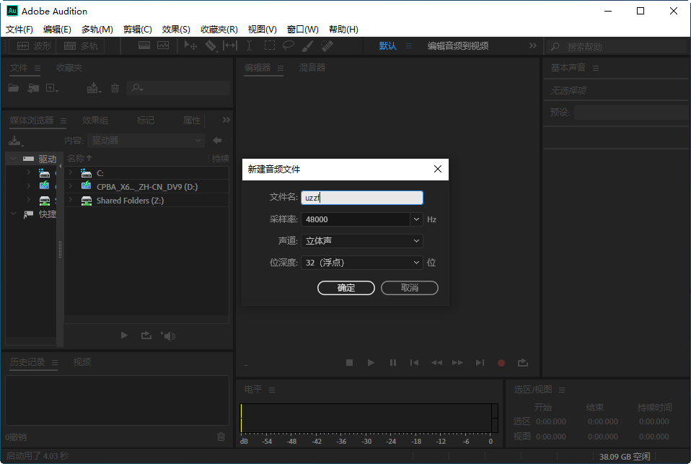Clear history trash icon
Image resolution: width=691 pixels, height=464 pixels.
[221, 437]
